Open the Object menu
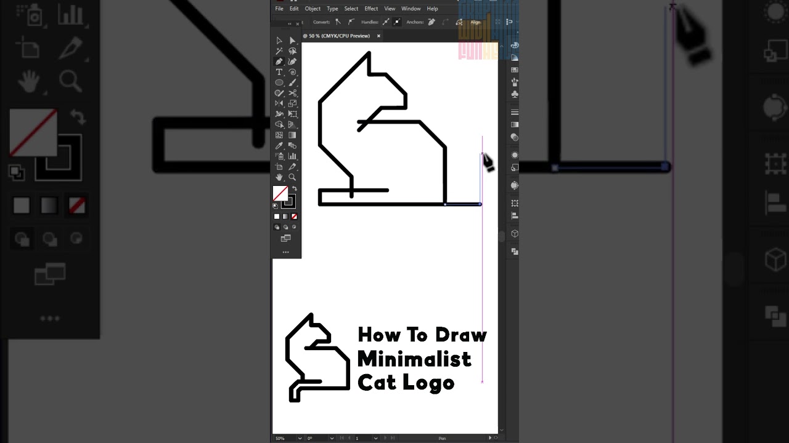 pos(313,9)
